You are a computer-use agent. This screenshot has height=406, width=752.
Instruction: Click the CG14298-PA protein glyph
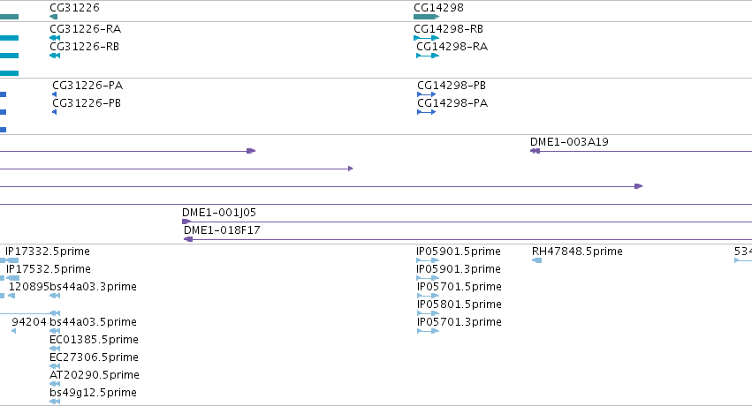point(426,112)
